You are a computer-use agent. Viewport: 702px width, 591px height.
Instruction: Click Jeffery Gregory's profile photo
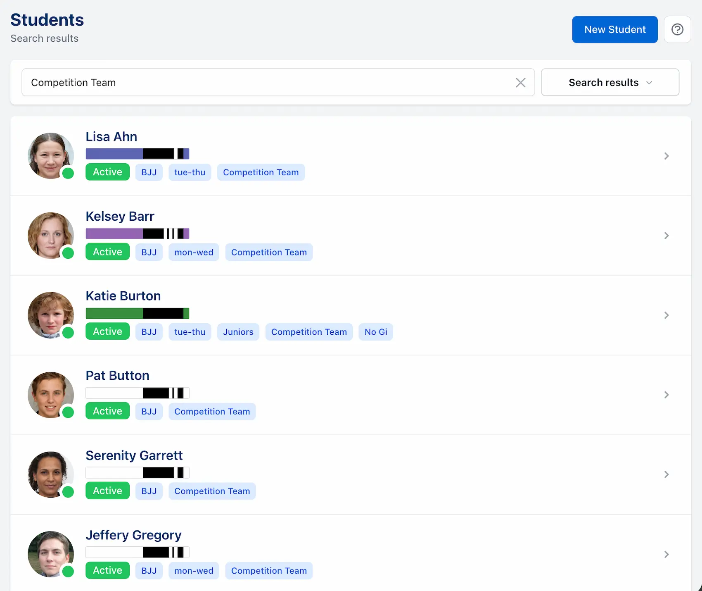tap(50, 554)
